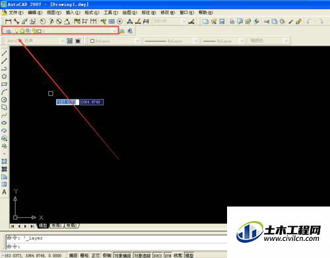Switch to the 模型 Model tab

pos(43,226)
